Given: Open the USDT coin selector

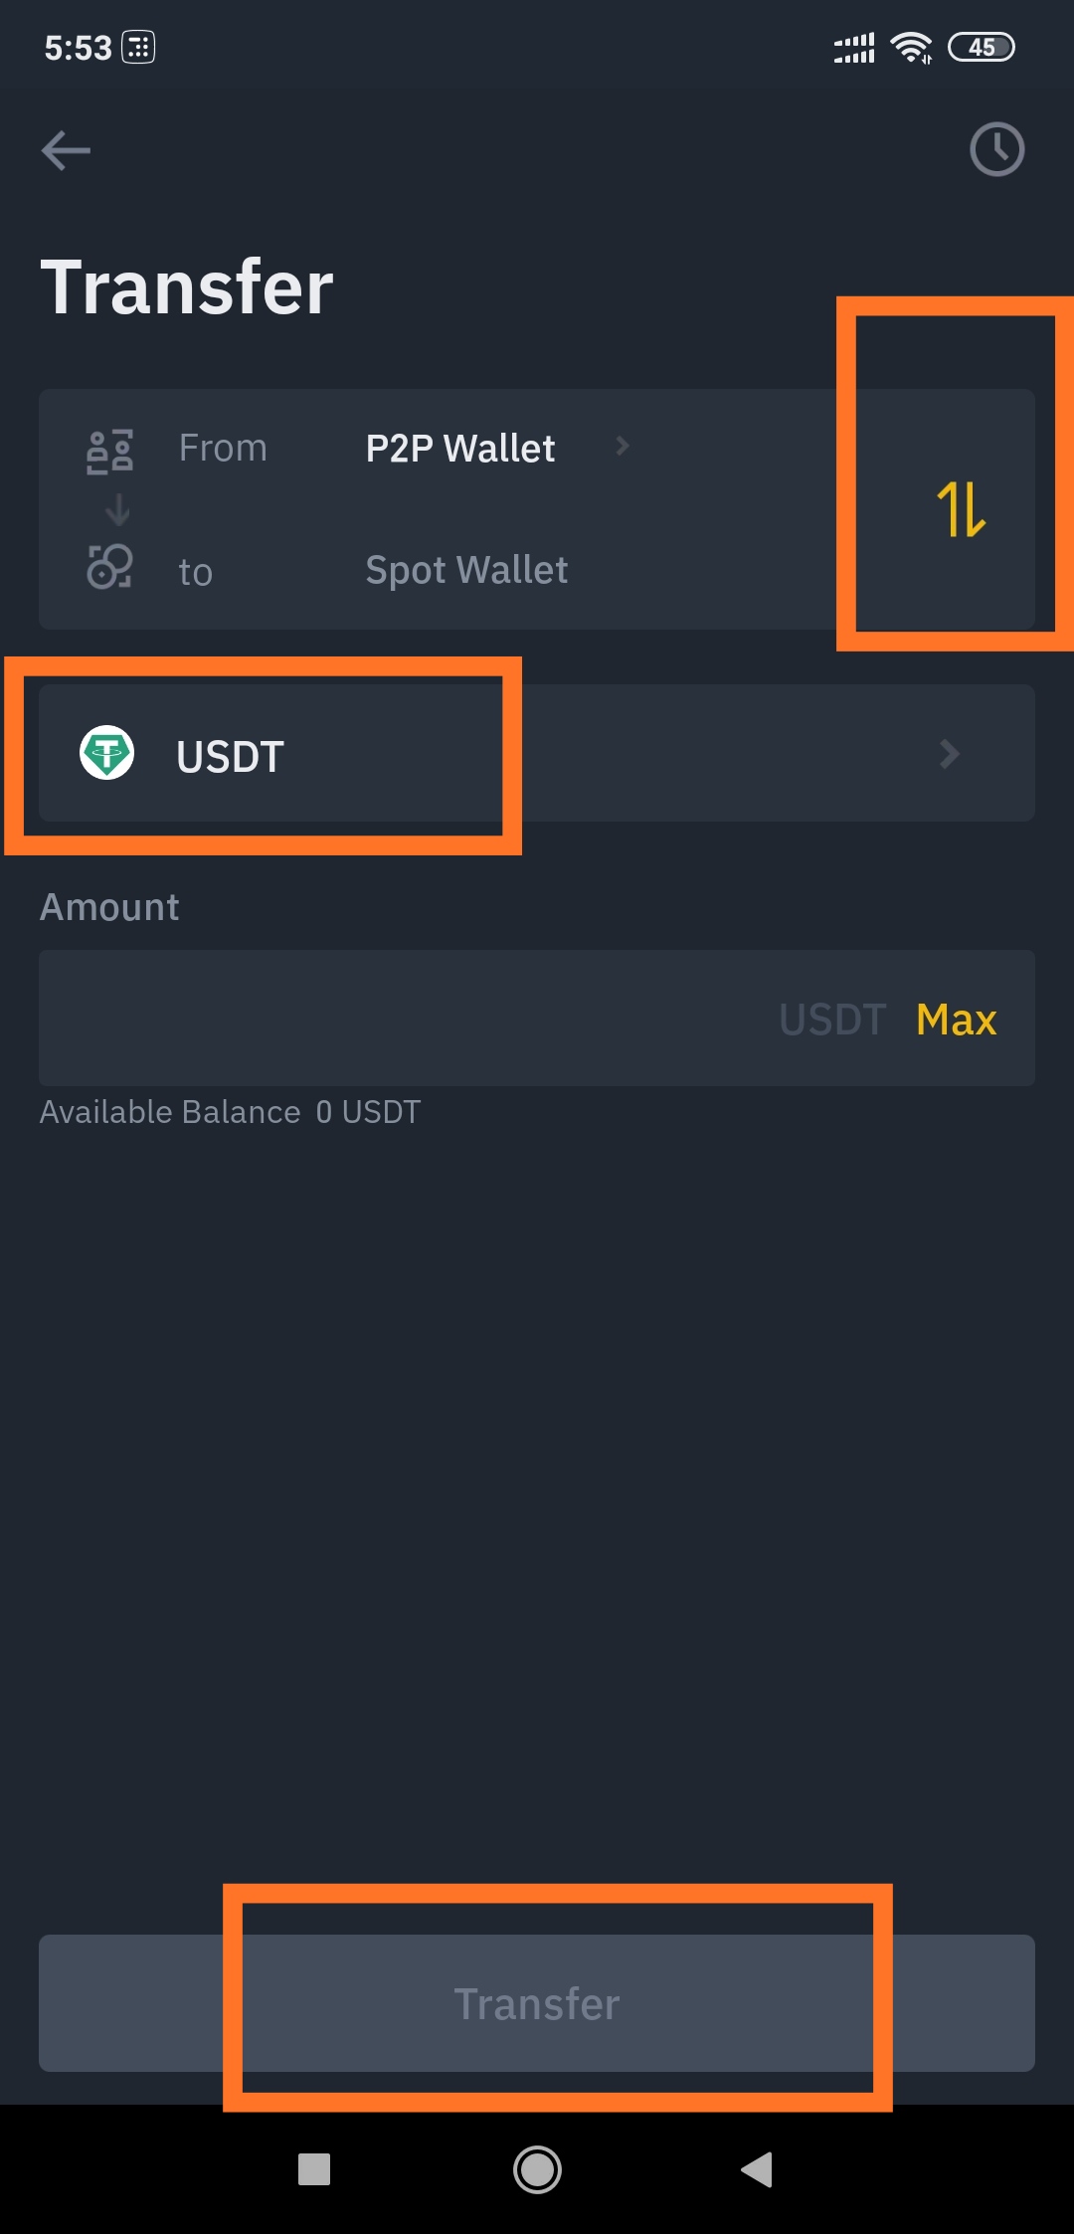Looking at the screenshot, I should [x=537, y=753].
